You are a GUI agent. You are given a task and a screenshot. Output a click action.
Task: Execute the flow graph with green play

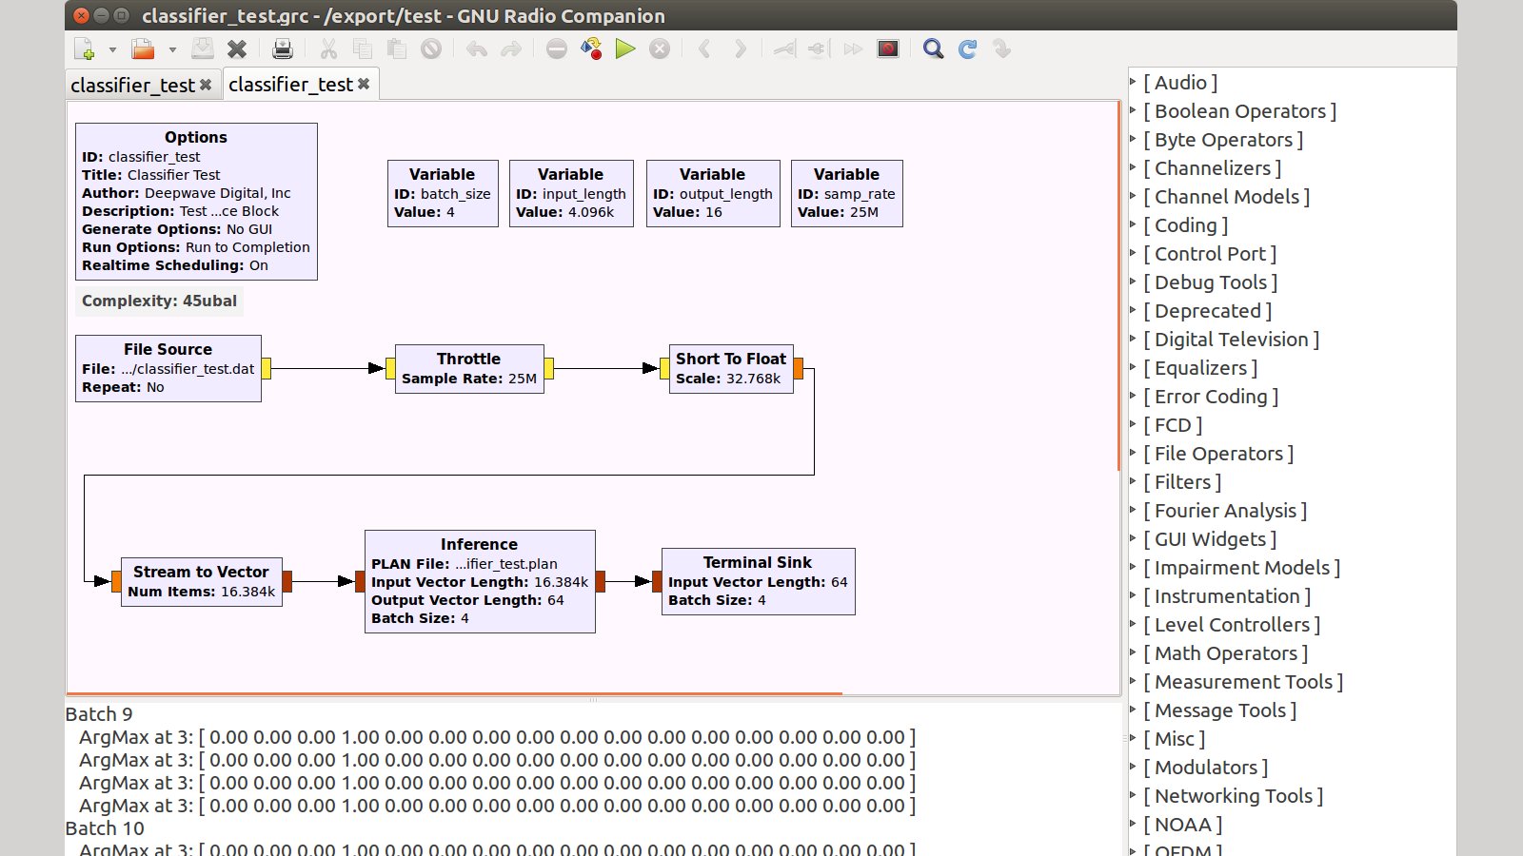click(625, 49)
